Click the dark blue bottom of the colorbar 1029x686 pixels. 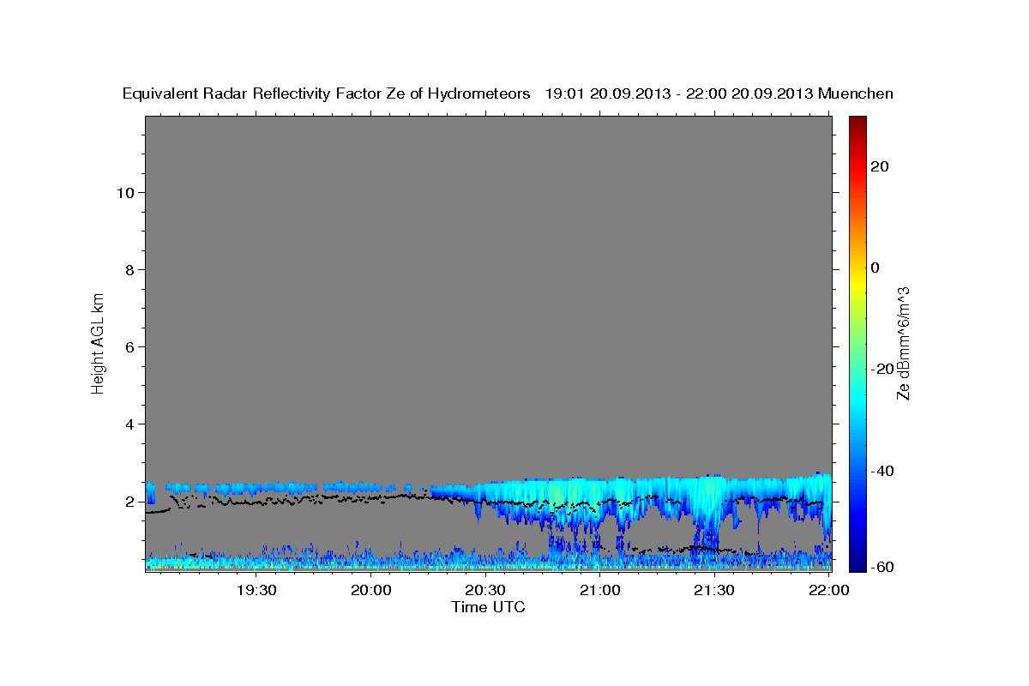857,564
